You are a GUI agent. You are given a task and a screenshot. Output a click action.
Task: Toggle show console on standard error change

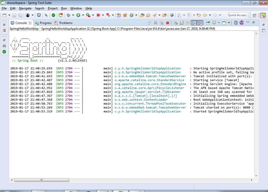[200, 23]
